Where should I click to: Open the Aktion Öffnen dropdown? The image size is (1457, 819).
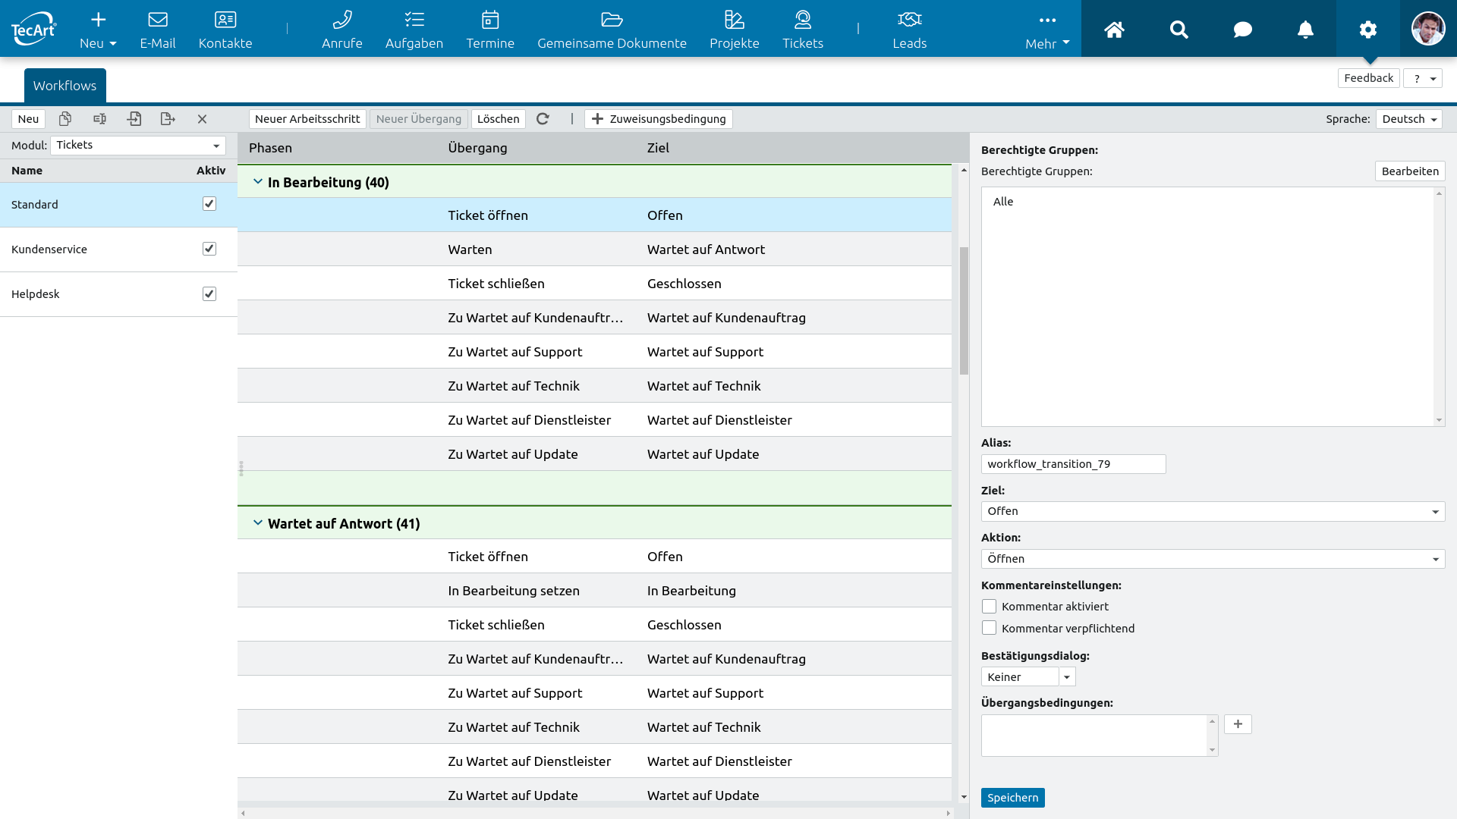[x=1212, y=559]
